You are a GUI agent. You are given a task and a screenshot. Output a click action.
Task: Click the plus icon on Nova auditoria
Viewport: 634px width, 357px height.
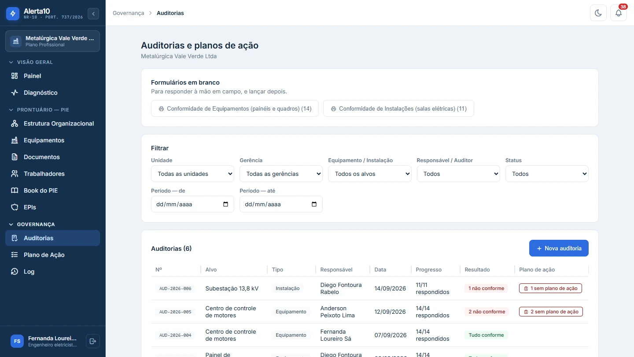coord(539,249)
